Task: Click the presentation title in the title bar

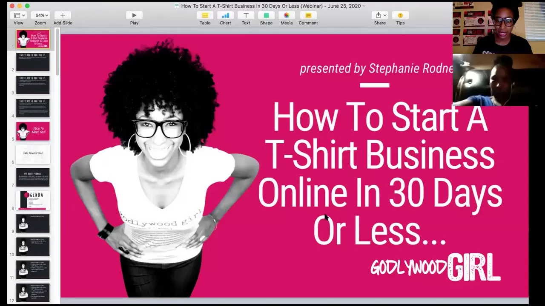Action: point(271,6)
